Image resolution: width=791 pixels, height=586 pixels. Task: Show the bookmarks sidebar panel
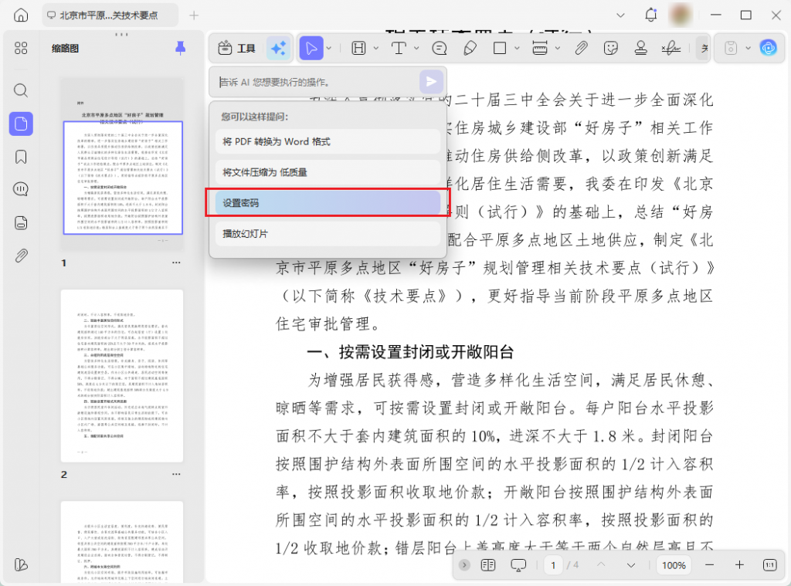coord(21,157)
